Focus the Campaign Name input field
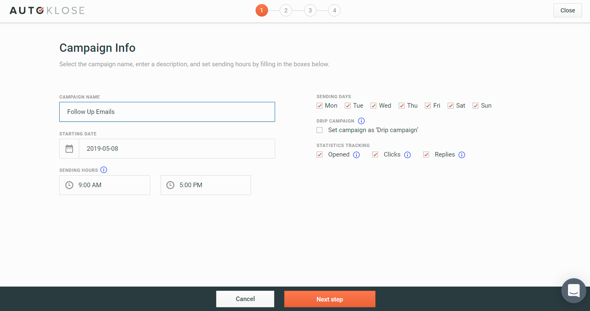Screen dimensions: 590x311 click(167, 112)
